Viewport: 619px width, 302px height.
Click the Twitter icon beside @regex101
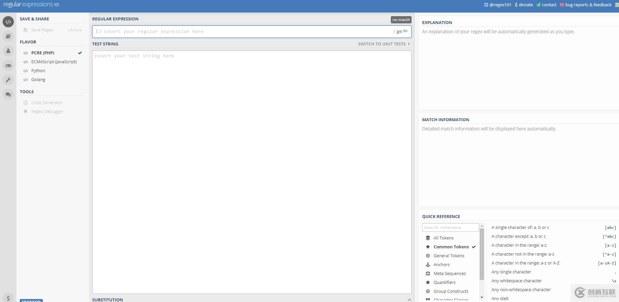click(x=486, y=5)
